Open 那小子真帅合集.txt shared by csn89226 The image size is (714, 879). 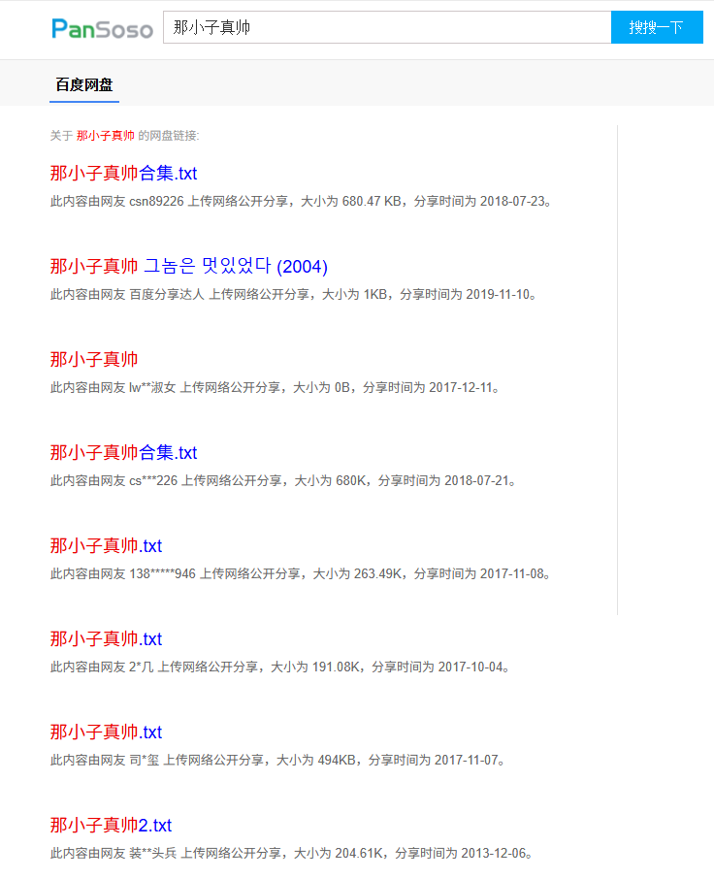pyautogui.click(x=123, y=174)
